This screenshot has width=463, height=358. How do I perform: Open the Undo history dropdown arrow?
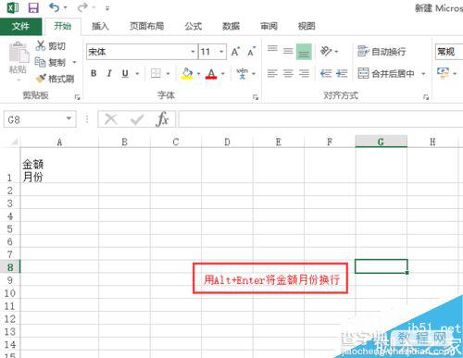point(65,7)
